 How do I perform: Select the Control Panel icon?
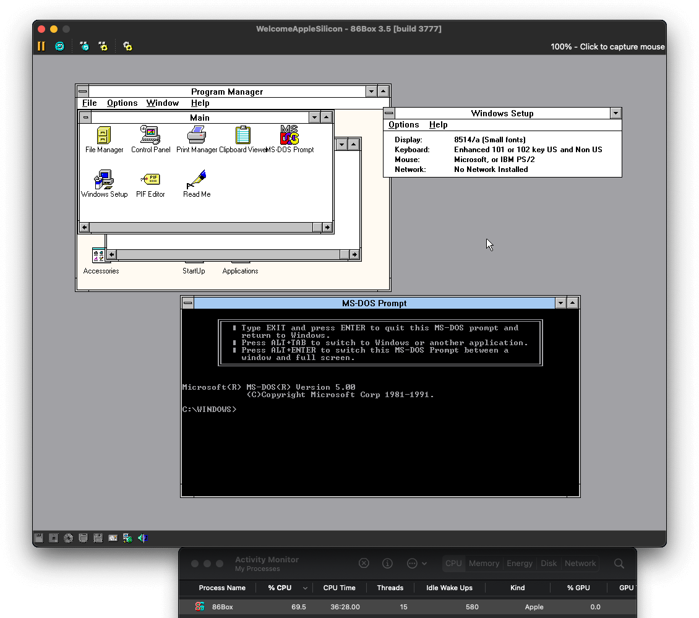point(150,135)
